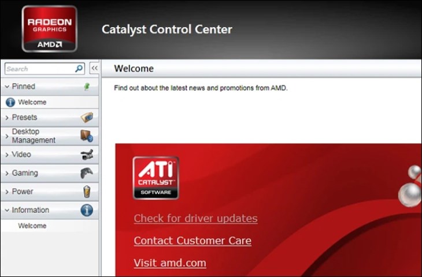Viewport: 422px width, 277px height.
Task: Expand the Presets section chevron
Action: [x=7, y=118]
